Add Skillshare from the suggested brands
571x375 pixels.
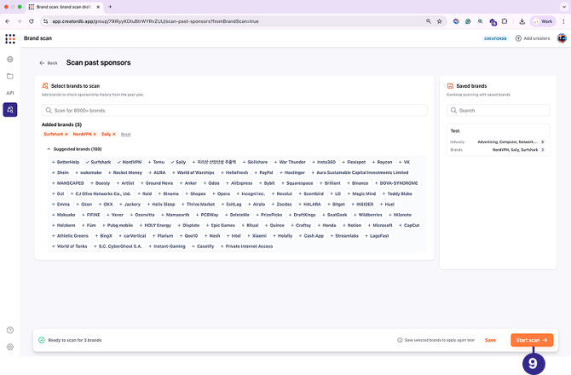255,162
